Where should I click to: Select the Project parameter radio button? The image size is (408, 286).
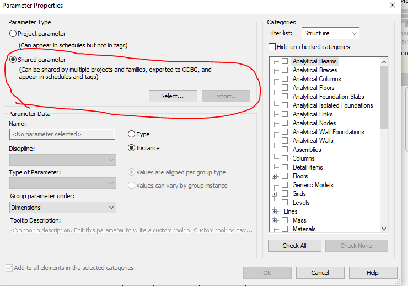[13, 34]
